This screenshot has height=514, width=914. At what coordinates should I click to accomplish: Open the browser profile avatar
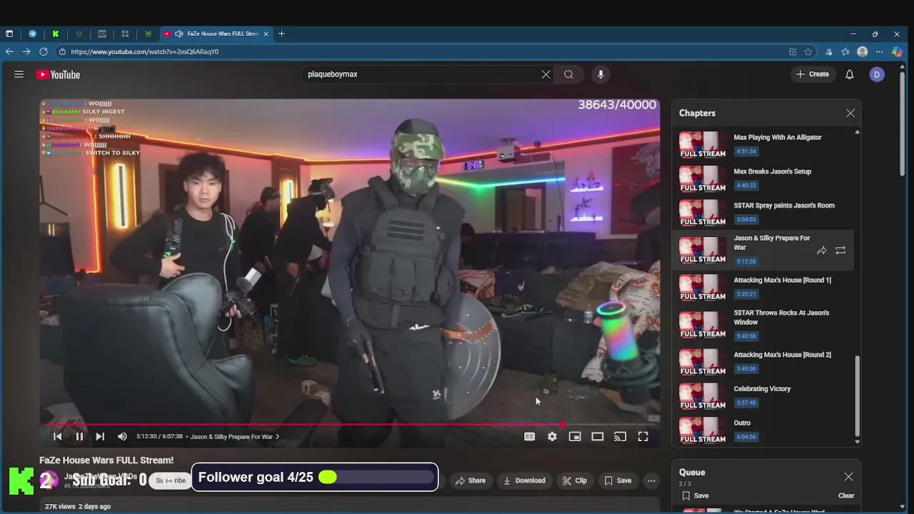[x=863, y=51]
